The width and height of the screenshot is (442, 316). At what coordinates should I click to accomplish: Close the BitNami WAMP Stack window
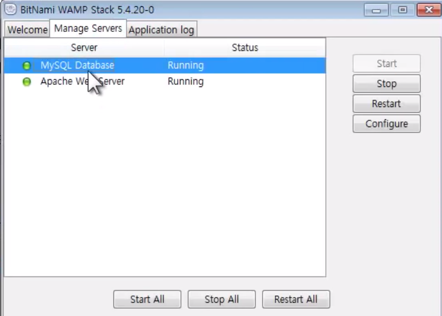[429, 10]
